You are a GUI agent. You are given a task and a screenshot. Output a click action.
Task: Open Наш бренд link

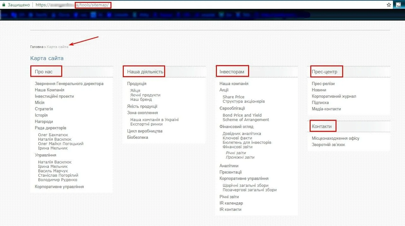click(x=141, y=100)
